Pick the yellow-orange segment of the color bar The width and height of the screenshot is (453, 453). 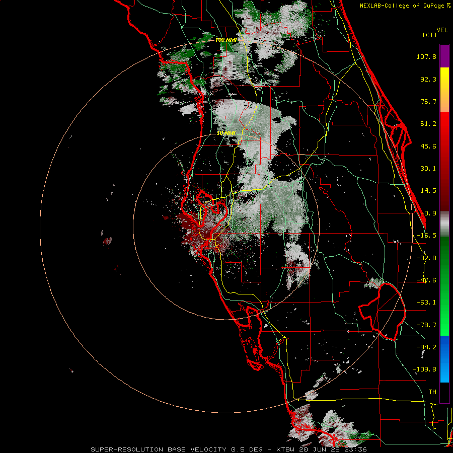[444, 90]
